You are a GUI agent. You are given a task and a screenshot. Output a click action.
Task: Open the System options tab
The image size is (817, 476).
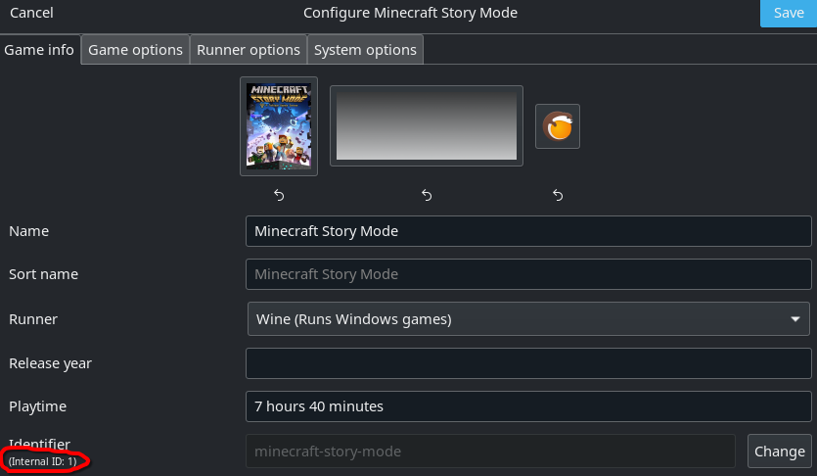[x=365, y=50]
